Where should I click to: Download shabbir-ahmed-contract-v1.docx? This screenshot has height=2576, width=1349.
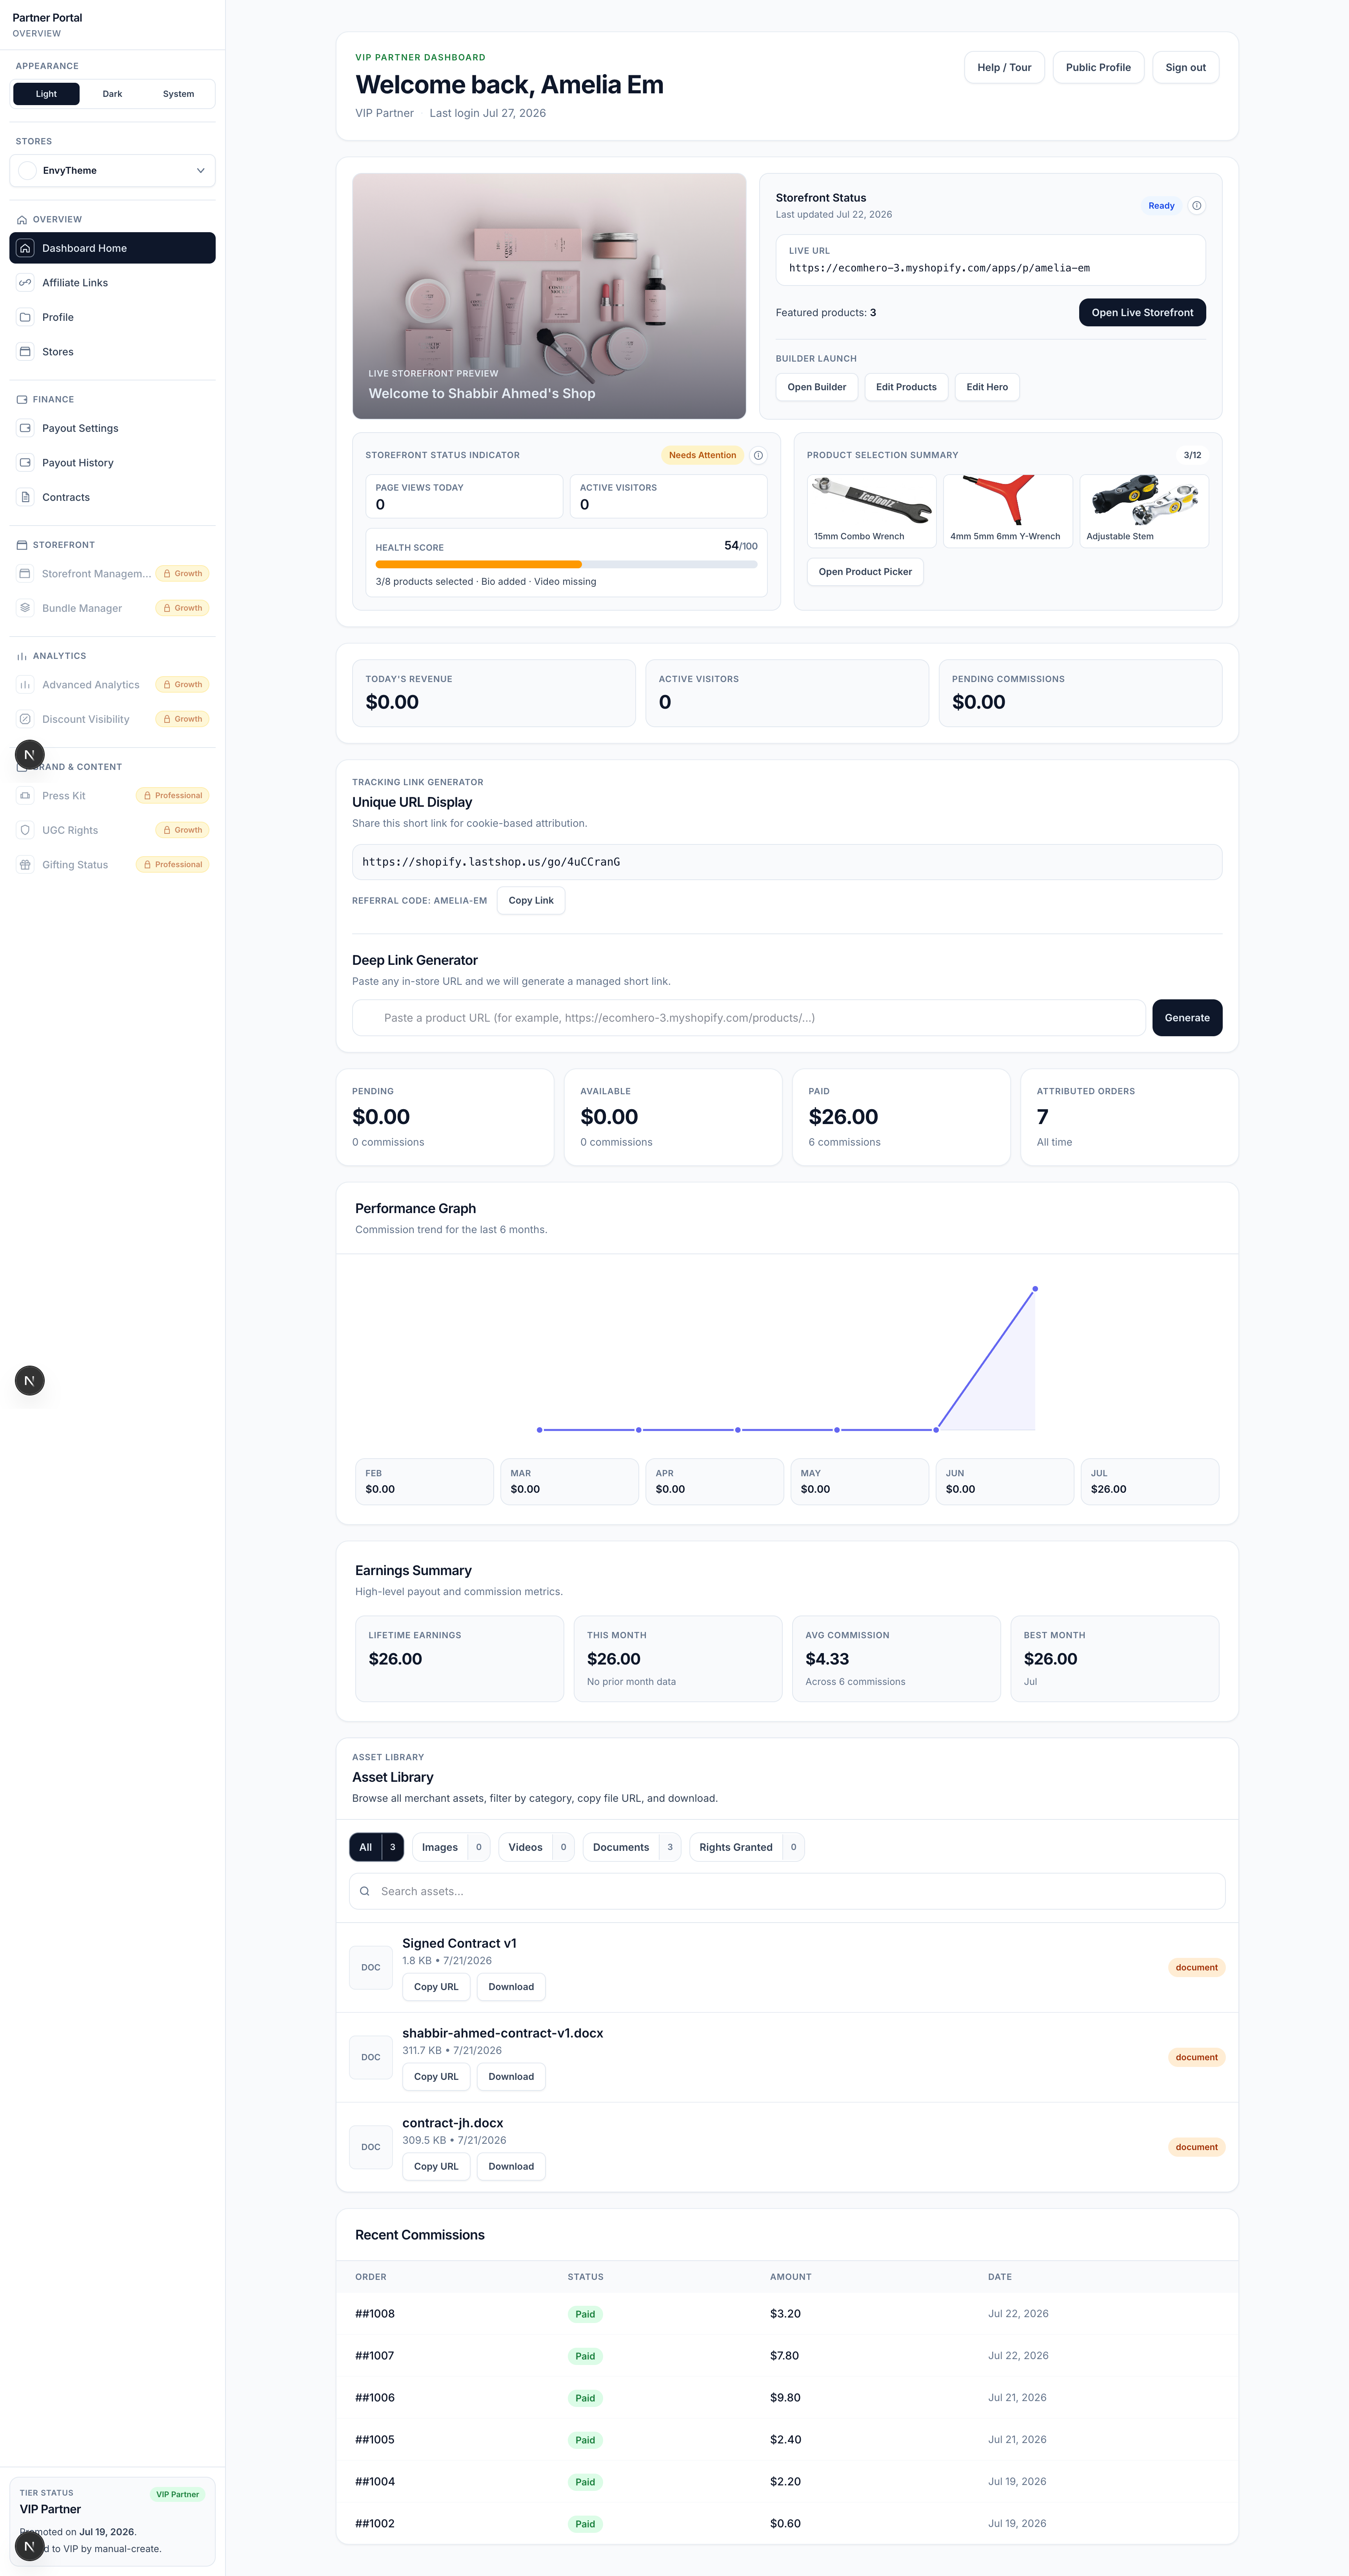[x=511, y=2077]
